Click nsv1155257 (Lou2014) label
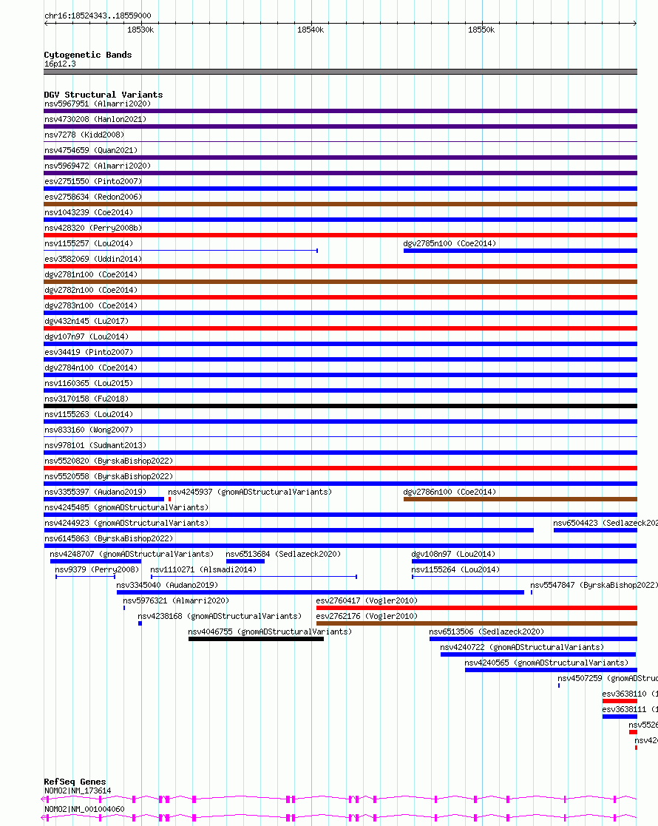The image size is (658, 826). (x=89, y=243)
